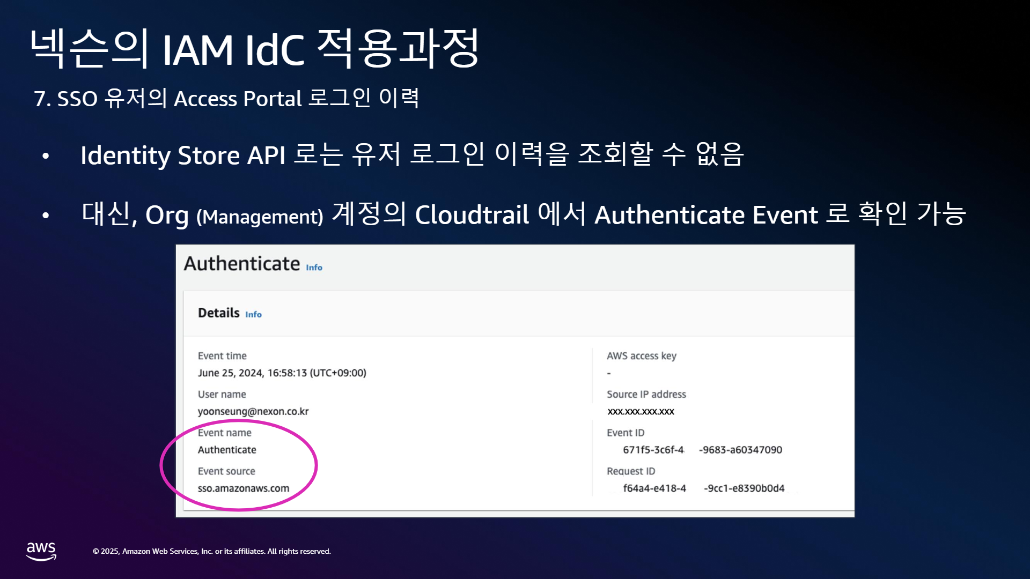This screenshot has width=1030, height=579.
Task: Click the AWS logo in footer
Action: [x=41, y=551]
